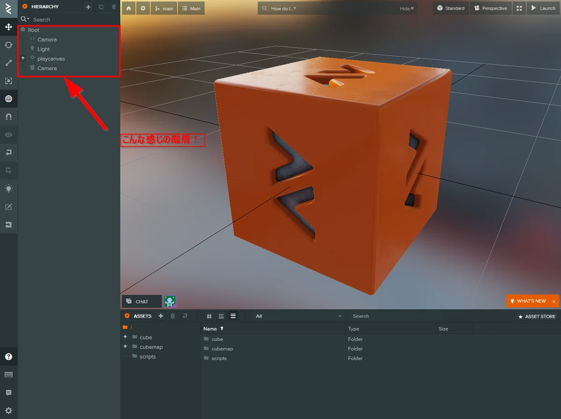The height and width of the screenshot is (419, 561).
Task: Toggle the snap magnet
Action: point(8,116)
